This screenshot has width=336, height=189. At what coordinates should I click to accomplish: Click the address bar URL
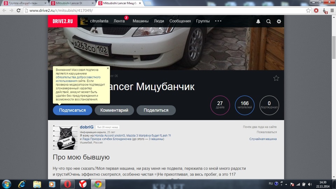pos(61,10)
